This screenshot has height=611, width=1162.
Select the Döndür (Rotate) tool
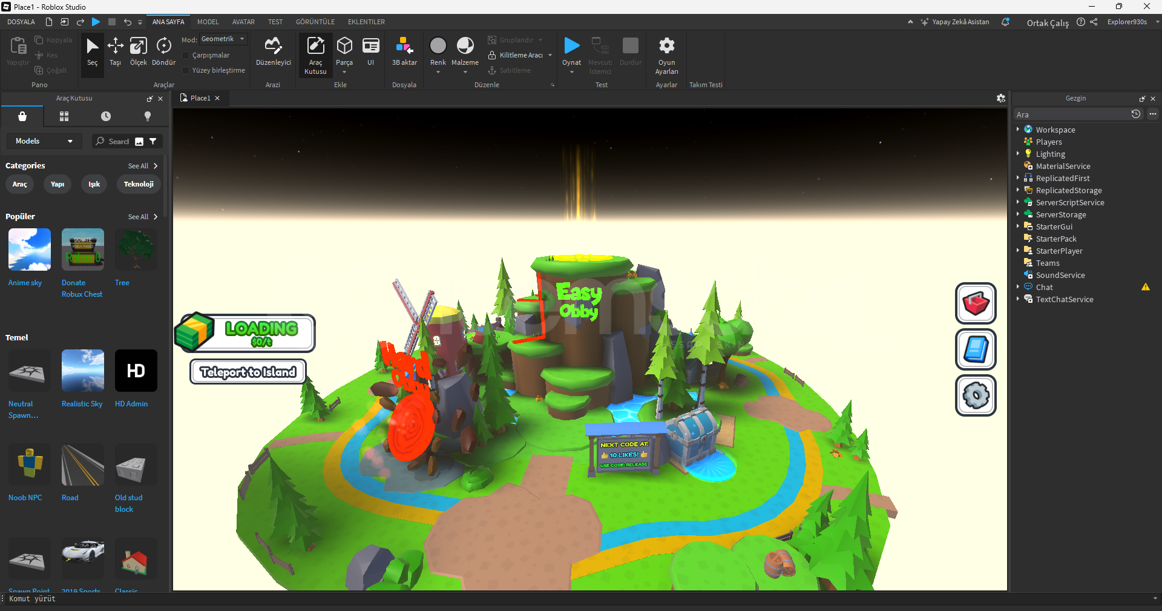[x=163, y=51]
